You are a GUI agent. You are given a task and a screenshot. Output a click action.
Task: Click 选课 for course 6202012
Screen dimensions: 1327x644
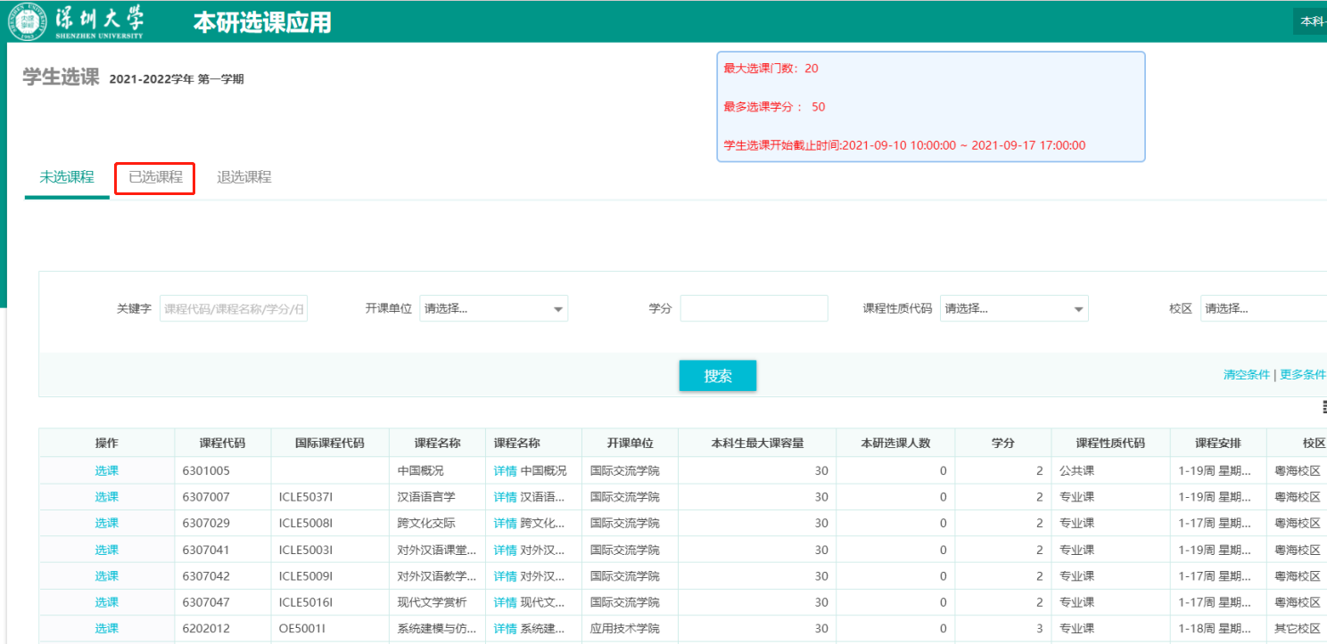tap(107, 629)
